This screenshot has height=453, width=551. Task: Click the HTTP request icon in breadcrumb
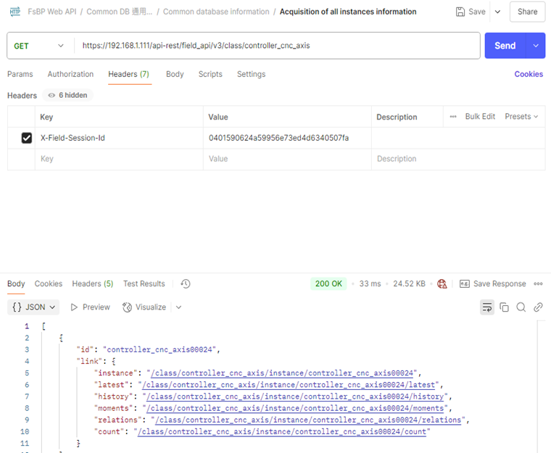(x=14, y=12)
